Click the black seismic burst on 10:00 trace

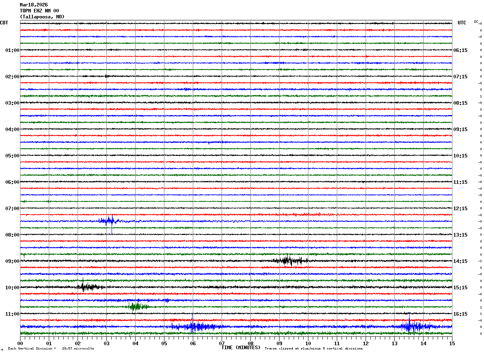(x=90, y=286)
